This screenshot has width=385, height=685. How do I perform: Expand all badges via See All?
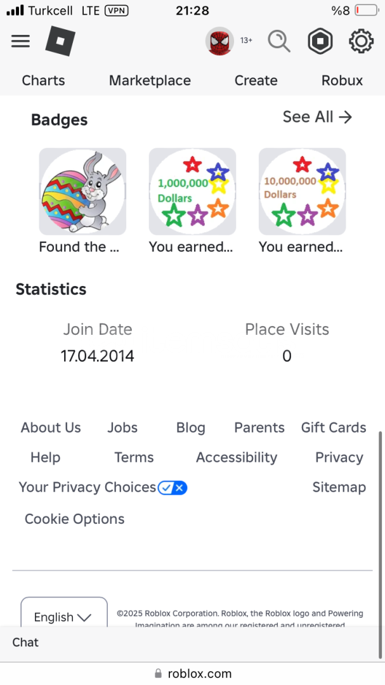pos(317,117)
